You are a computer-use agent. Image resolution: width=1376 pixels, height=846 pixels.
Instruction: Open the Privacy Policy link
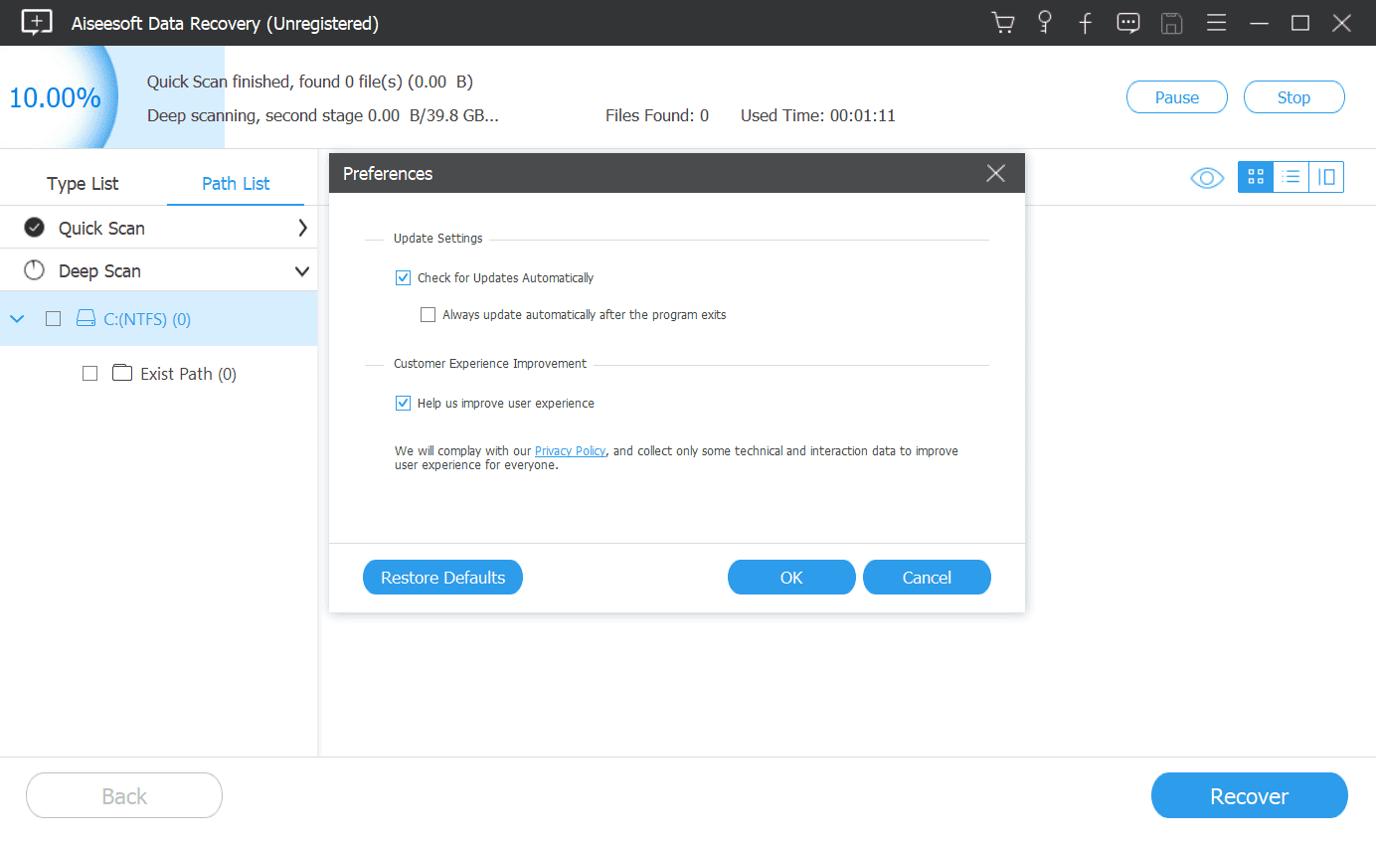pos(570,451)
